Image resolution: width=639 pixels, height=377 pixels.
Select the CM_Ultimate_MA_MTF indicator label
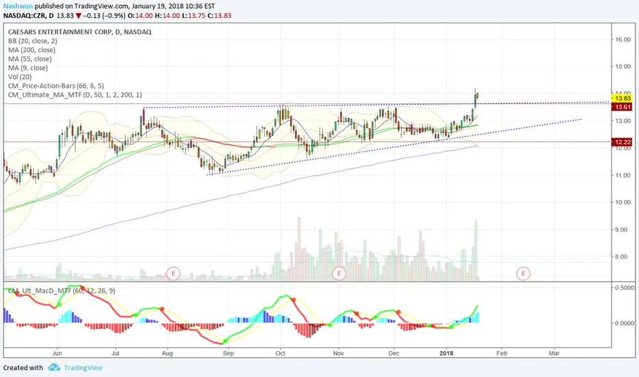pyautogui.click(x=75, y=95)
